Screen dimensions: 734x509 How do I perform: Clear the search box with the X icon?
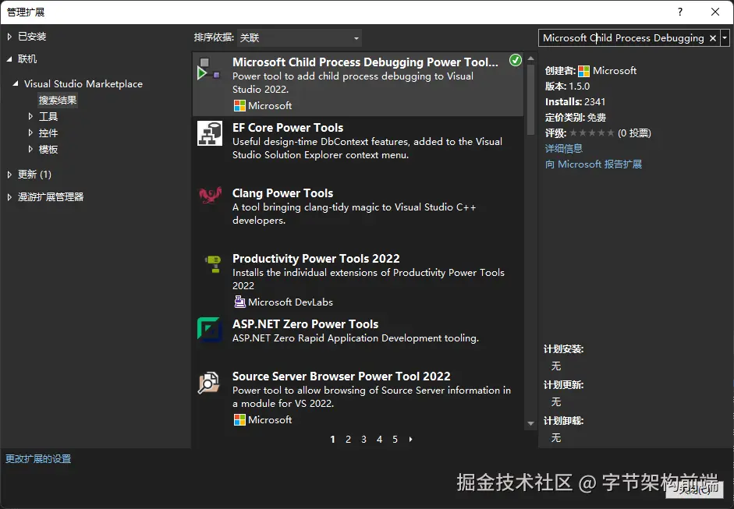(712, 38)
